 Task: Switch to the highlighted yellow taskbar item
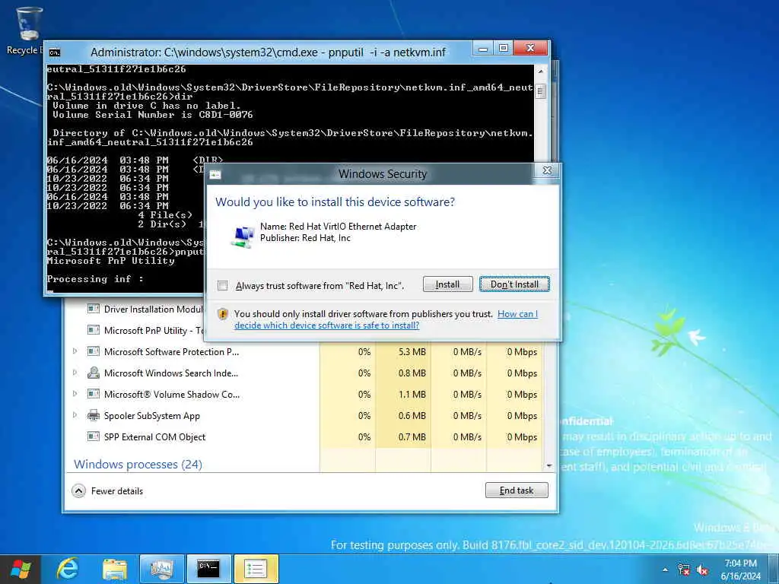pos(256,569)
